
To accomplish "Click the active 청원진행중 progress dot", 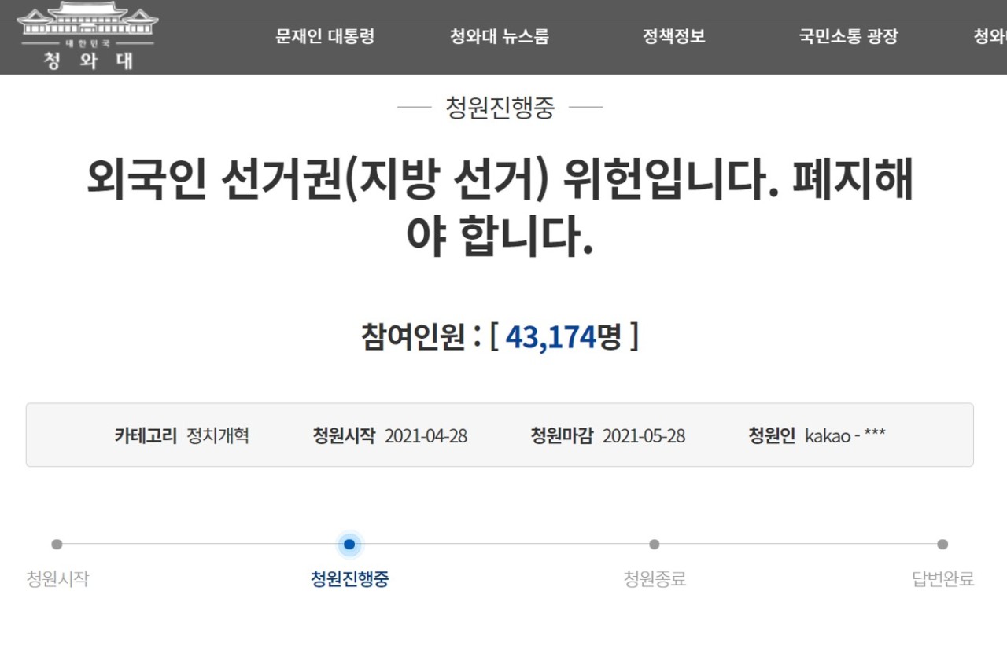I will [x=349, y=544].
